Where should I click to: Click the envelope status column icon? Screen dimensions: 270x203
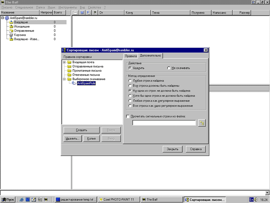click(x=75, y=13)
